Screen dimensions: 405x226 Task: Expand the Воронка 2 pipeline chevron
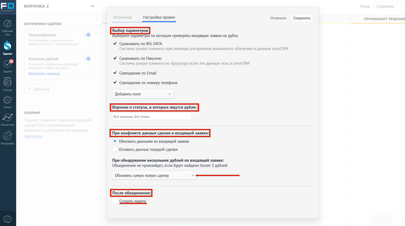[x=92, y=6]
